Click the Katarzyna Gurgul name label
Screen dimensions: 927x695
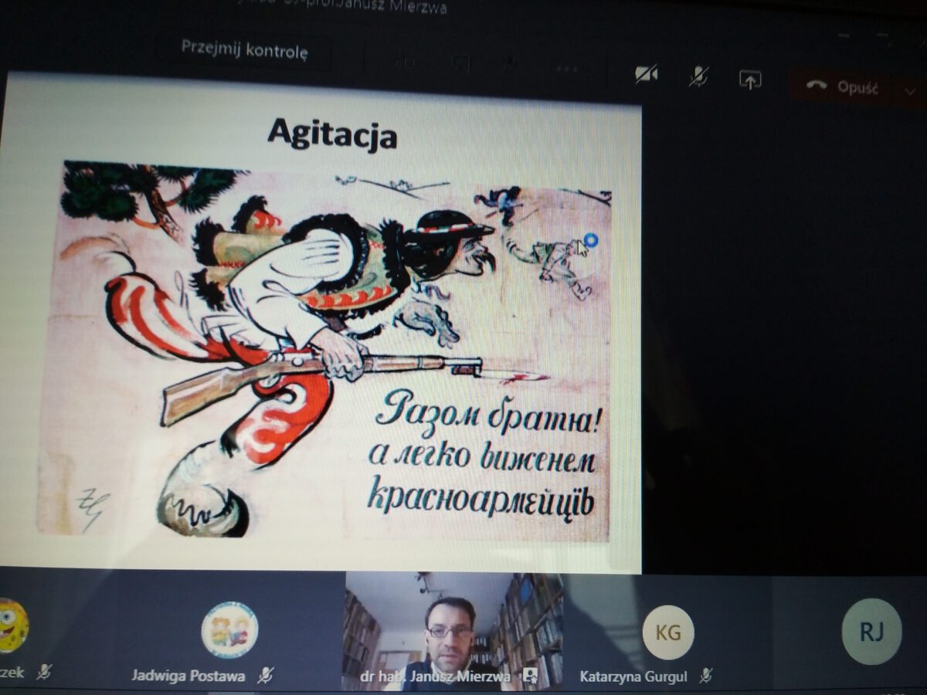pos(635,676)
